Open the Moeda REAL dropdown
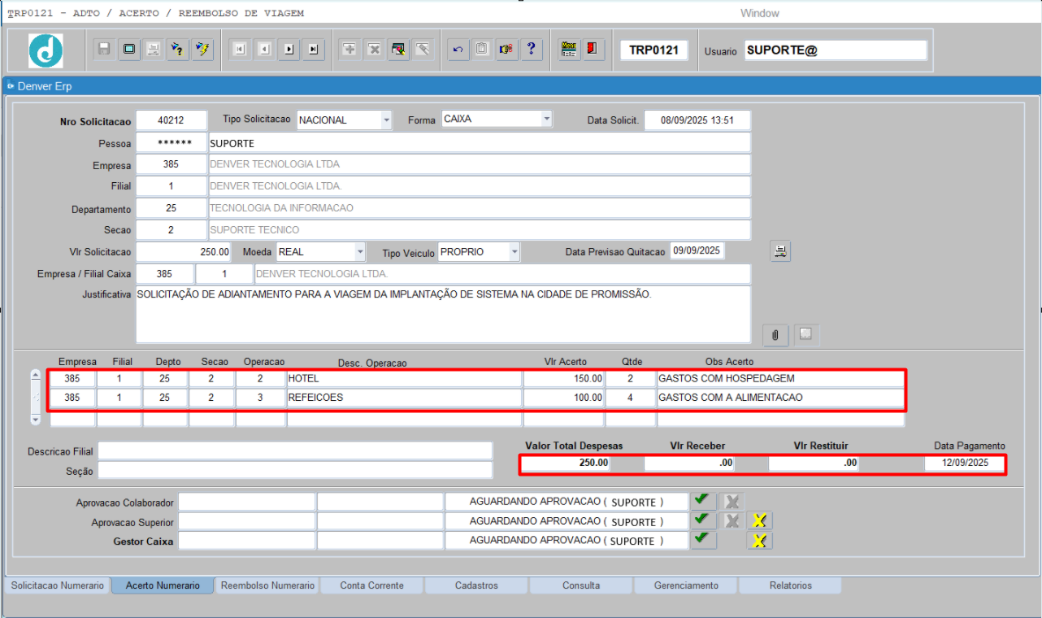The height and width of the screenshot is (618, 1042). pyautogui.click(x=360, y=252)
